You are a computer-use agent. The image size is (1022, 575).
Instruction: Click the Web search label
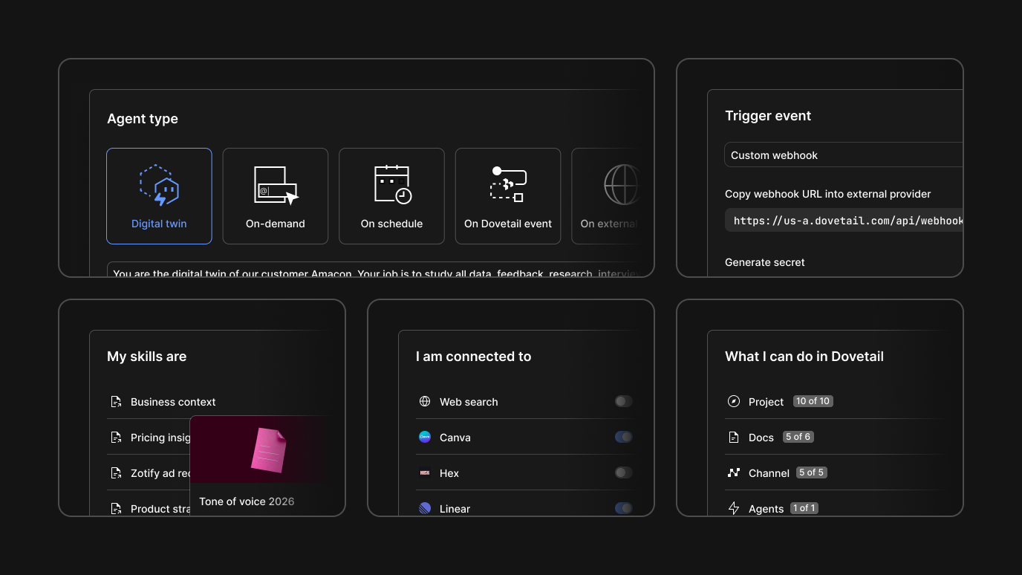(x=469, y=402)
